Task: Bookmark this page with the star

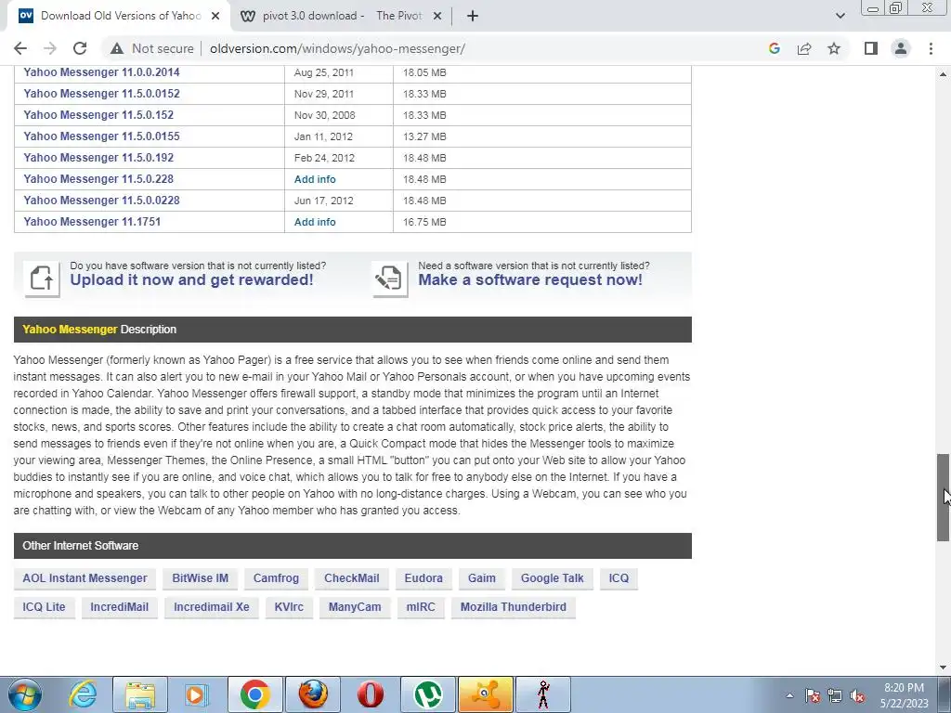Action: (834, 48)
